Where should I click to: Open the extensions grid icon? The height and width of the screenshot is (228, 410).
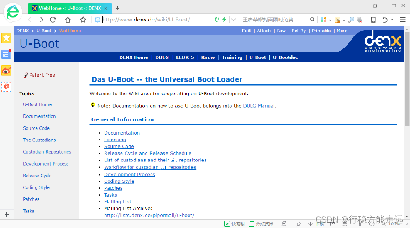click(323, 20)
